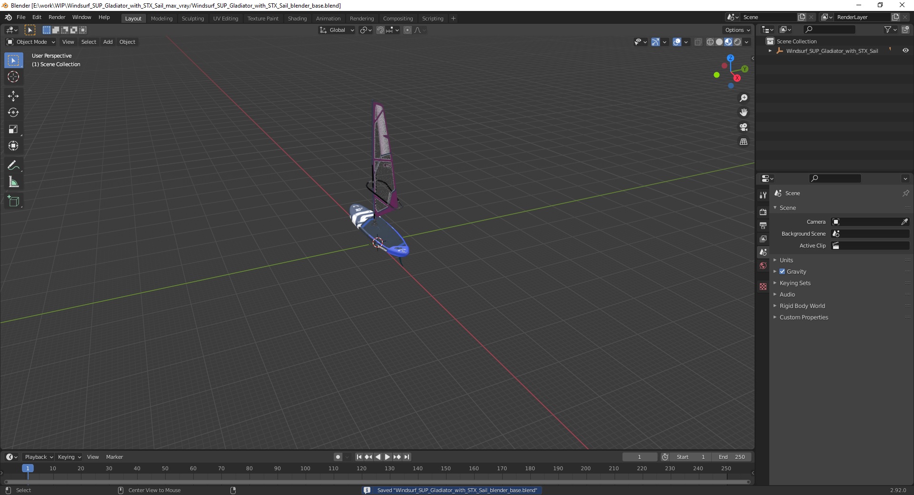Switch orthographic/perspective grid icon
Viewport: 914px width, 495px height.
(x=744, y=142)
